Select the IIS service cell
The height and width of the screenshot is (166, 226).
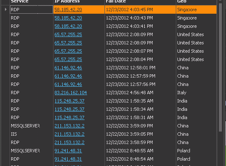(x=32, y=134)
